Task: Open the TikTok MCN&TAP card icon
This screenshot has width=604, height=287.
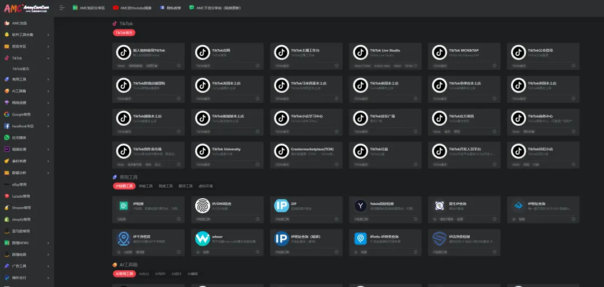Action: (440, 52)
